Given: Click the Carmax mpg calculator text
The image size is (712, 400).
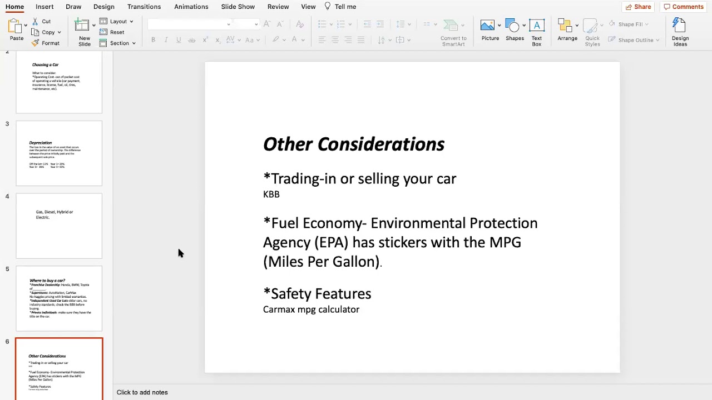Looking at the screenshot, I should tap(311, 309).
